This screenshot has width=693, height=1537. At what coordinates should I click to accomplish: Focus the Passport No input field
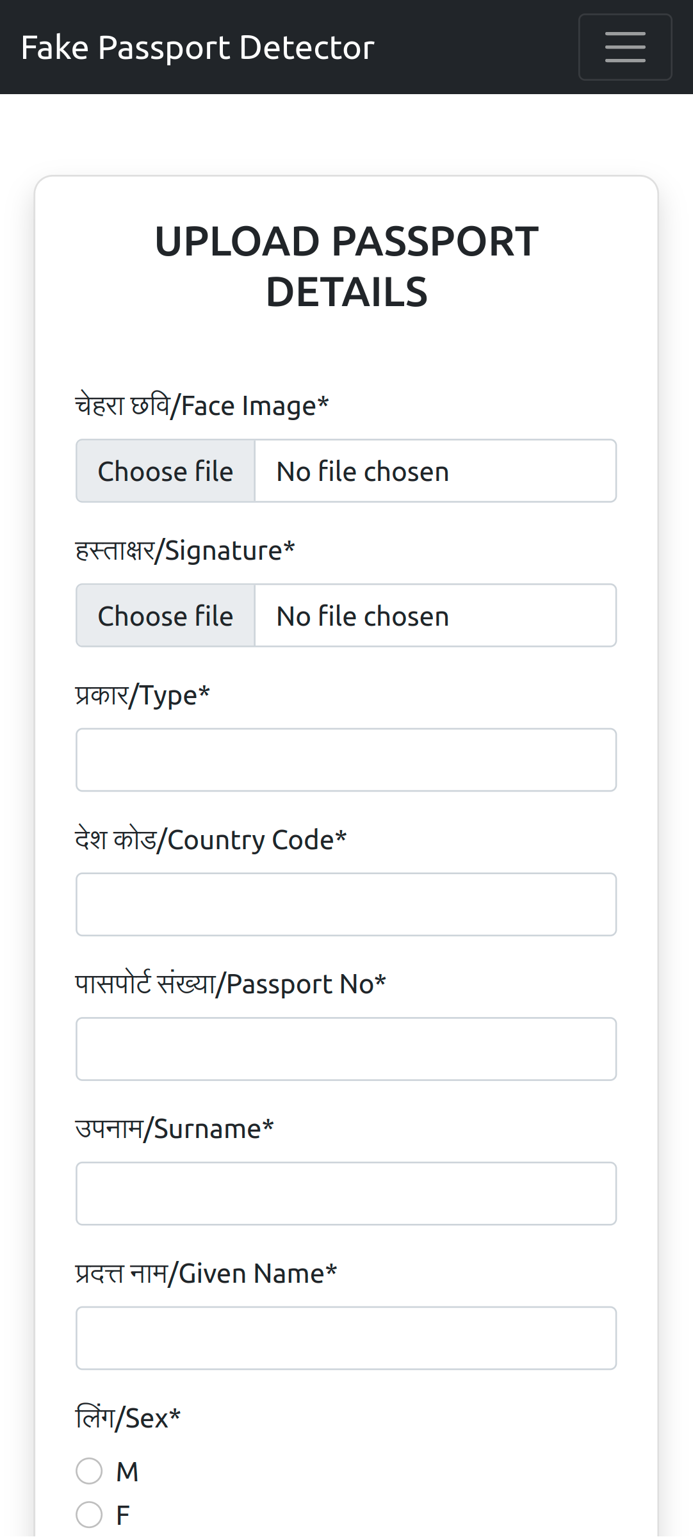[346, 1050]
